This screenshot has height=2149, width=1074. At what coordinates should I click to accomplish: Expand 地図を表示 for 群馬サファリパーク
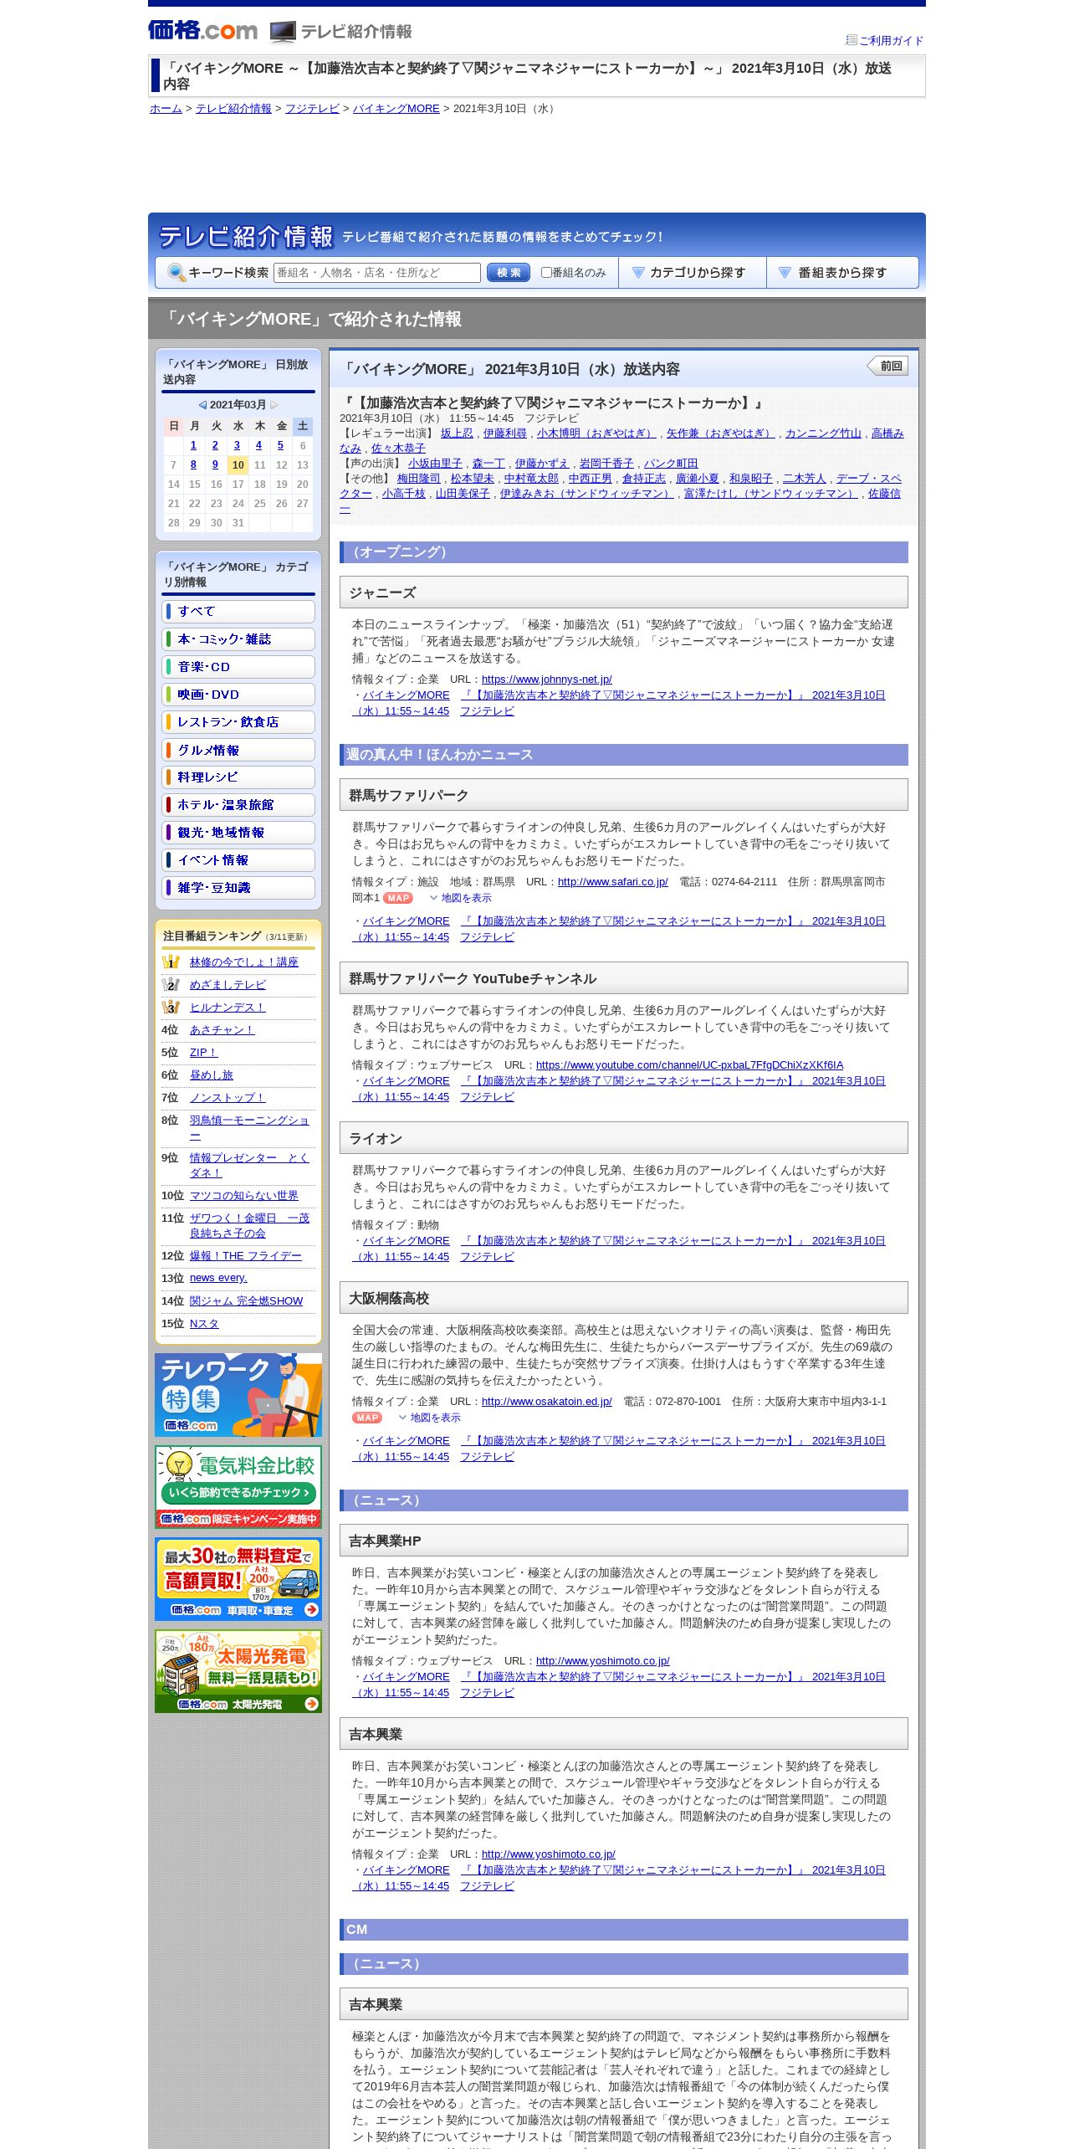[x=461, y=898]
